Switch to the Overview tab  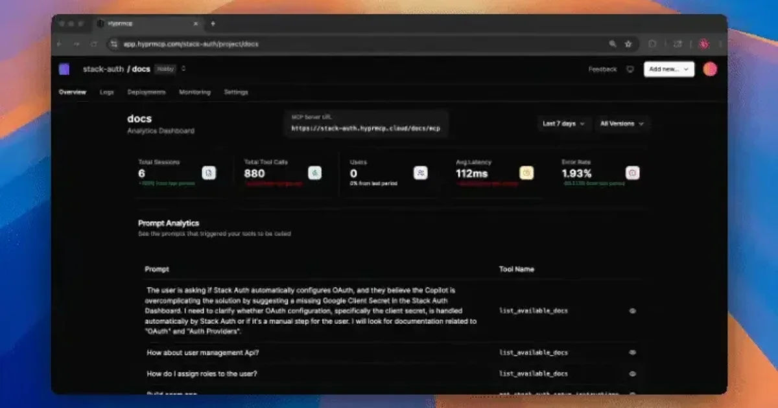(x=73, y=92)
